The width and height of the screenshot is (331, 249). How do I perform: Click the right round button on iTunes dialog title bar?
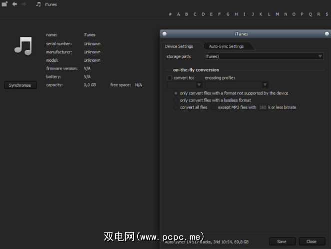(327, 34)
